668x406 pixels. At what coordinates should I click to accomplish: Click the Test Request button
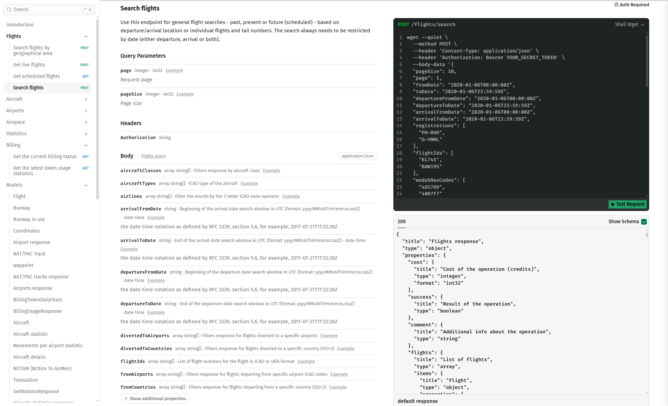pyautogui.click(x=628, y=204)
